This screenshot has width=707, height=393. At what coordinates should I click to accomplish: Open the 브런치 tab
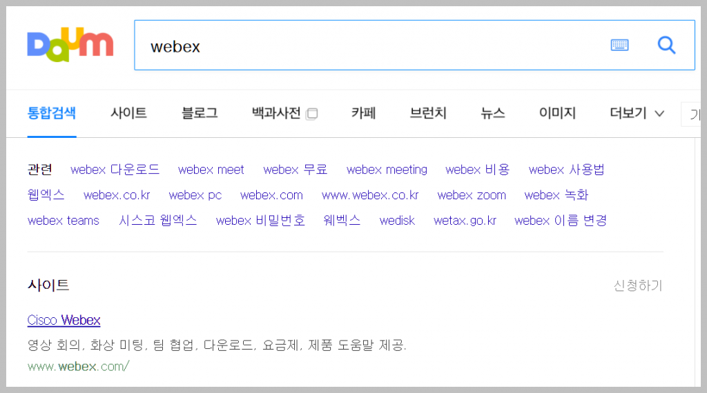tap(428, 112)
